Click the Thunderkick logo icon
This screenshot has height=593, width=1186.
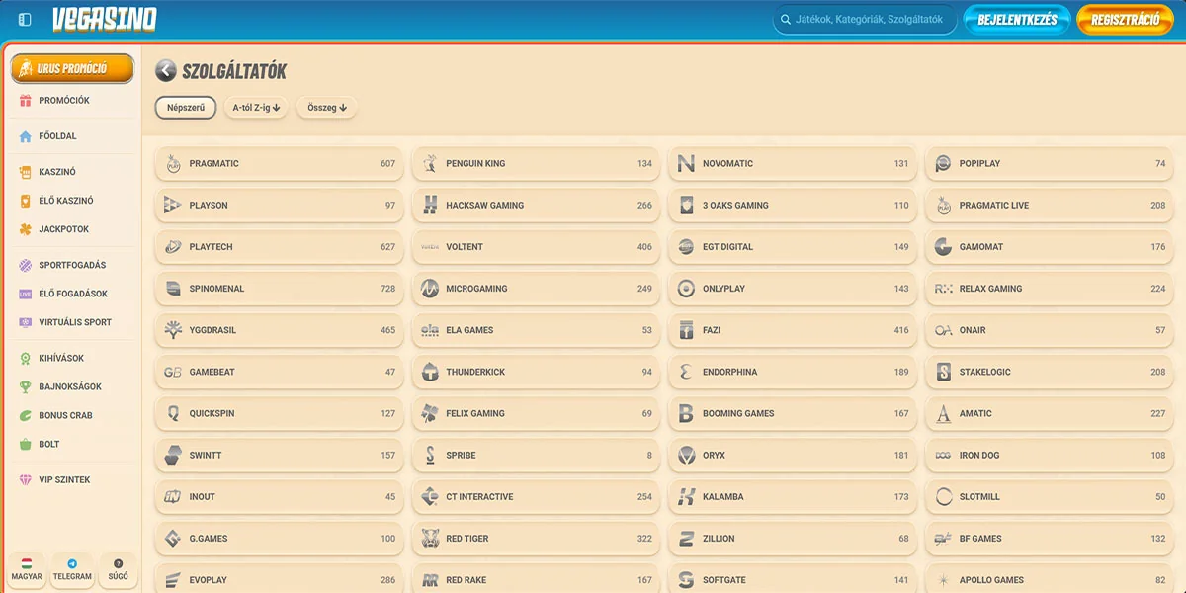(x=430, y=372)
